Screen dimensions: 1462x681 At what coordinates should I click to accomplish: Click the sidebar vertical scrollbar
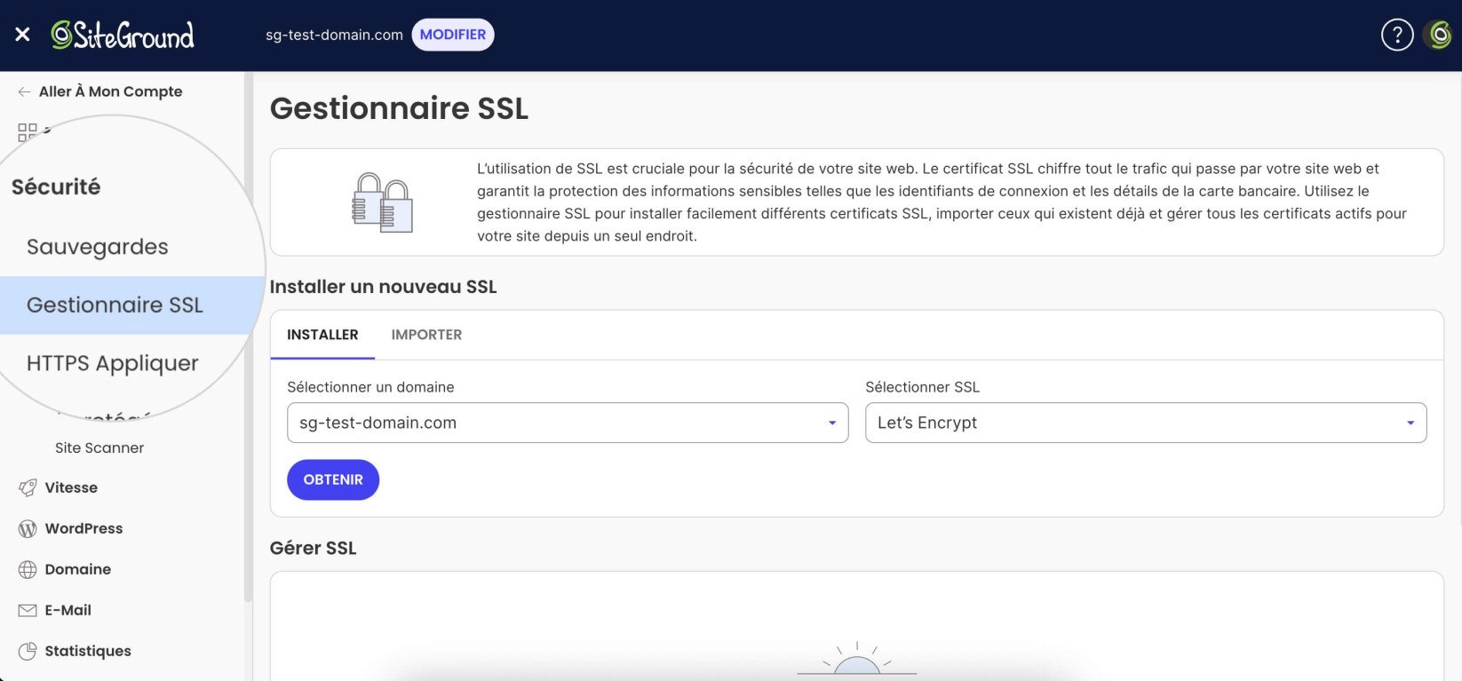[x=248, y=337]
